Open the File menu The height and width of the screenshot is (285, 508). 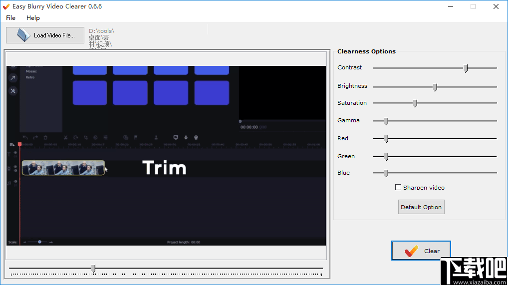[10, 18]
